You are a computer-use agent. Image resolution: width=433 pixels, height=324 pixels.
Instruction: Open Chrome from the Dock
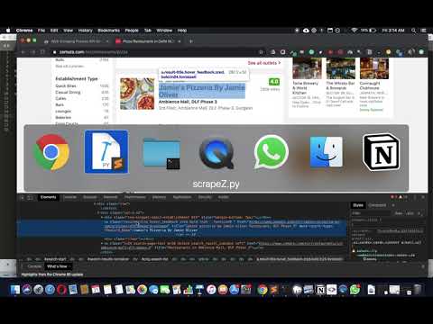[x=263, y=290]
